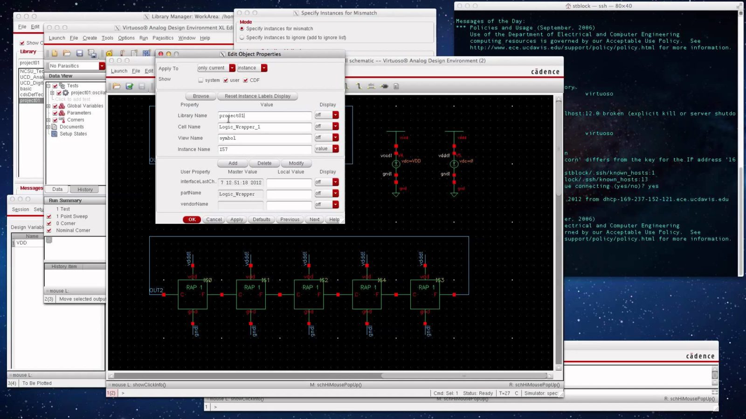Click the new file icon in ADE XL toolbar
Screen dimensions: 746x419
[55, 54]
